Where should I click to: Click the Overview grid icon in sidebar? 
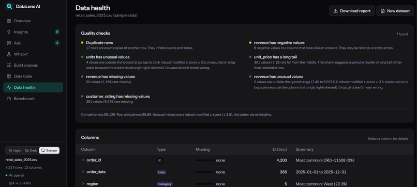(x=9, y=21)
